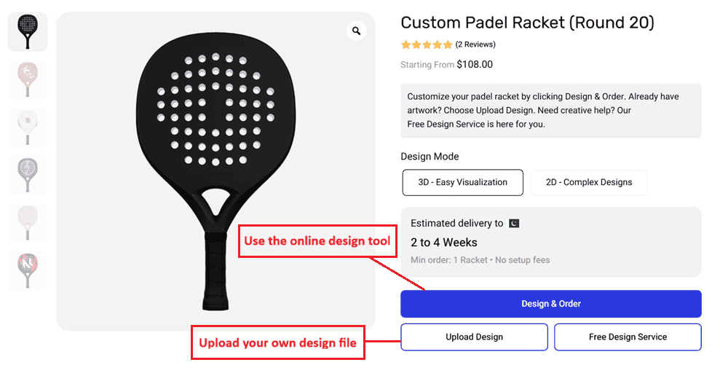Select the grey racket thumbnail

[x=28, y=175]
